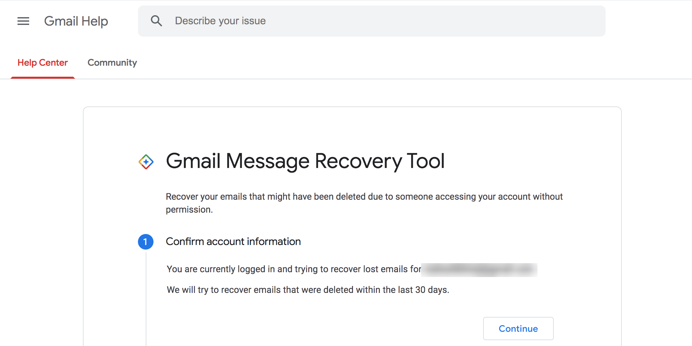Viewport: 692px width, 346px height.
Task: Click the Describe your issue search field
Action: pos(291,20)
